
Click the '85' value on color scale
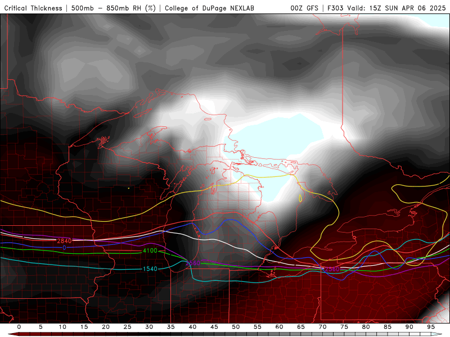click(388, 327)
